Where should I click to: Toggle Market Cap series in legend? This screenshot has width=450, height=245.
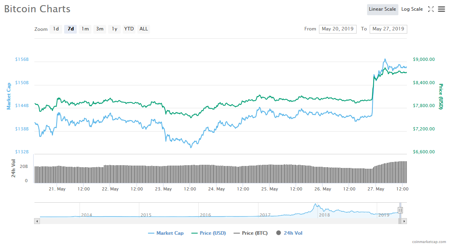166,233
